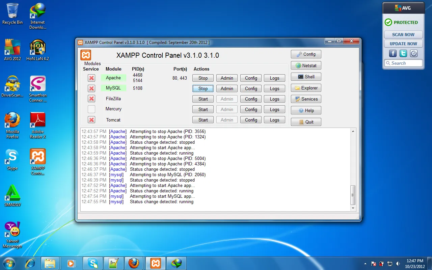This screenshot has width=432, height=270.
Task: Quit the XAMPP Control Panel
Action: coord(306,122)
